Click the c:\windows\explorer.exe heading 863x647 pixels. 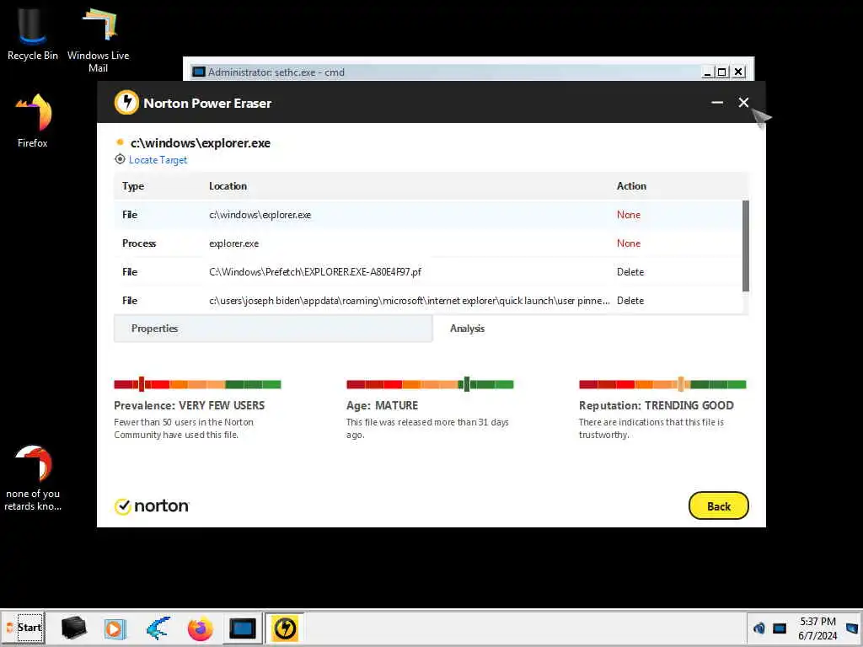(201, 143)
